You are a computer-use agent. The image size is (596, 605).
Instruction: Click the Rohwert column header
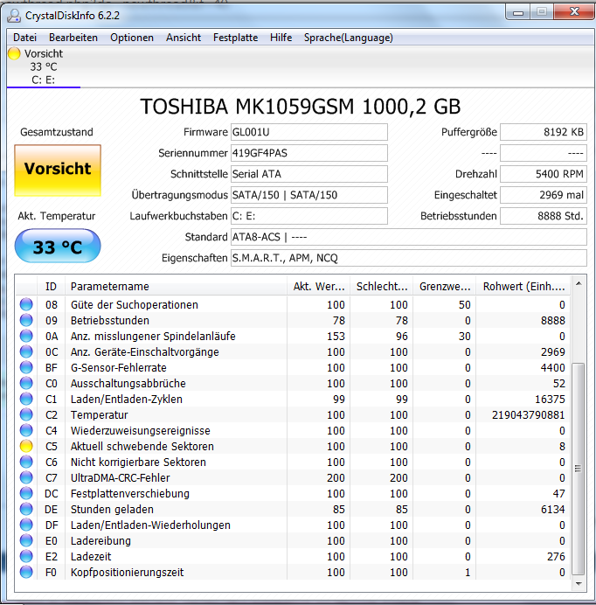pos(523,286)
